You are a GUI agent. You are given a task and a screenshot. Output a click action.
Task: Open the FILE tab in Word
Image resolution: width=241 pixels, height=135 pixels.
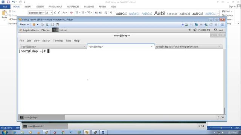pos(5,7)
